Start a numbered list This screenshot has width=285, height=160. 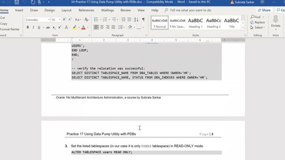105,20
